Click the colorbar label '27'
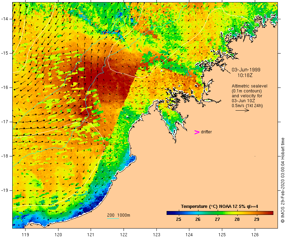Screen dimensions: 287x238 point(217,219)
